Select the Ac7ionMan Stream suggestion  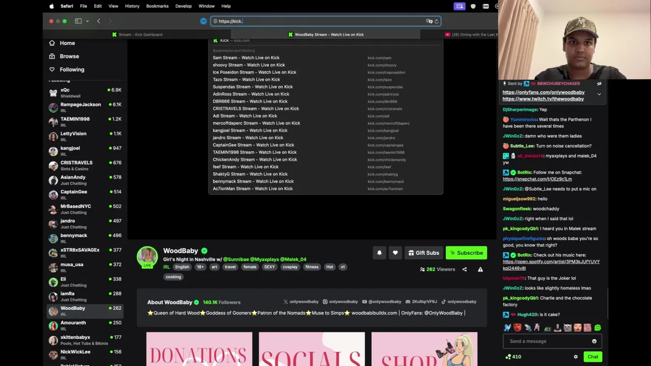[x=325, y=189]
